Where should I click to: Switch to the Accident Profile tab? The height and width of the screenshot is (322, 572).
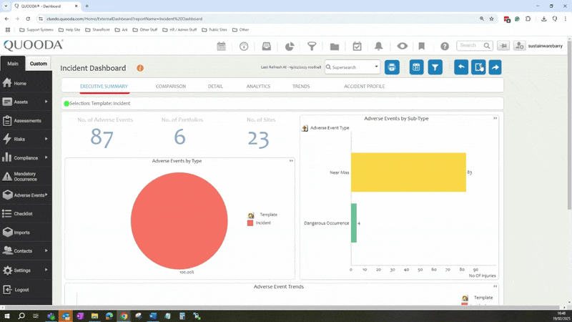point(364,87)
